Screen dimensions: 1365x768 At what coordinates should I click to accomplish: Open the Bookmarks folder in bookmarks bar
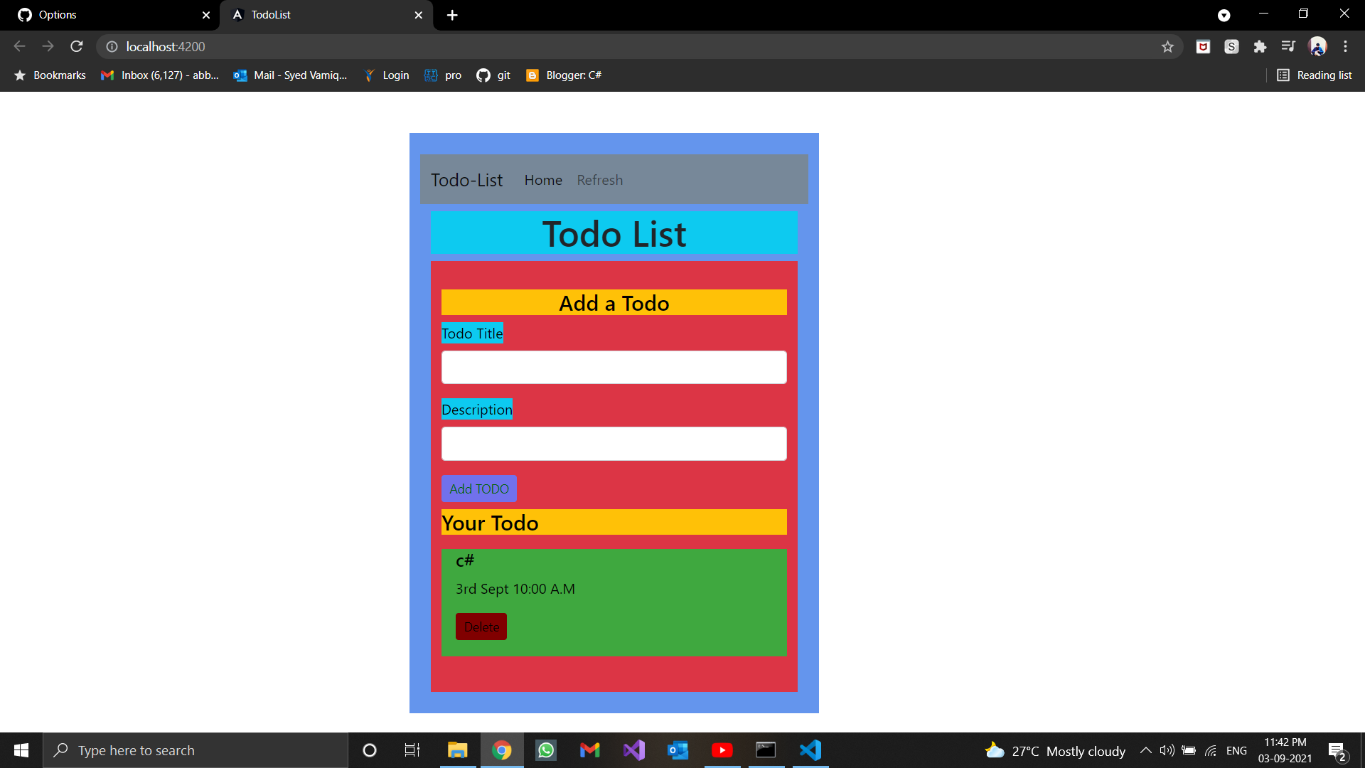coord(50,75)
